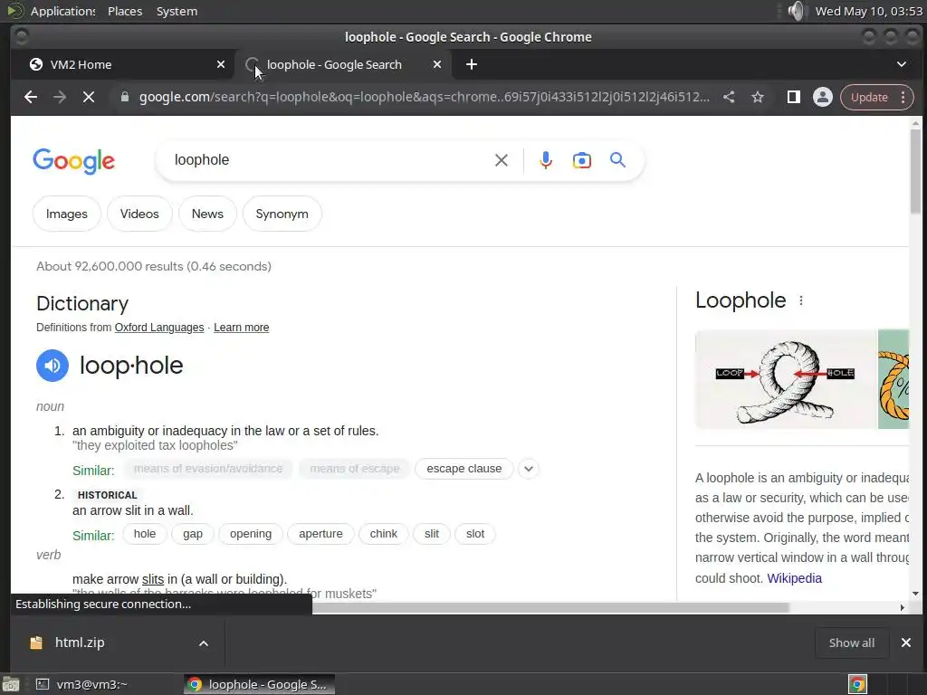
Task: Click the 'aperture' synonym chip
Action: click(x=320, y=534)
